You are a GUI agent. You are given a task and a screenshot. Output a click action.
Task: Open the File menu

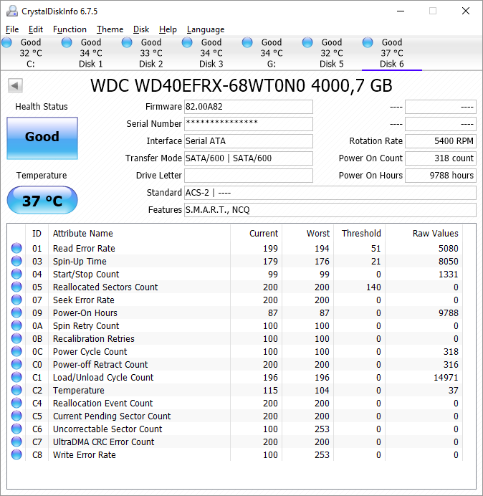pyautogui.click(x=12, y=29)
